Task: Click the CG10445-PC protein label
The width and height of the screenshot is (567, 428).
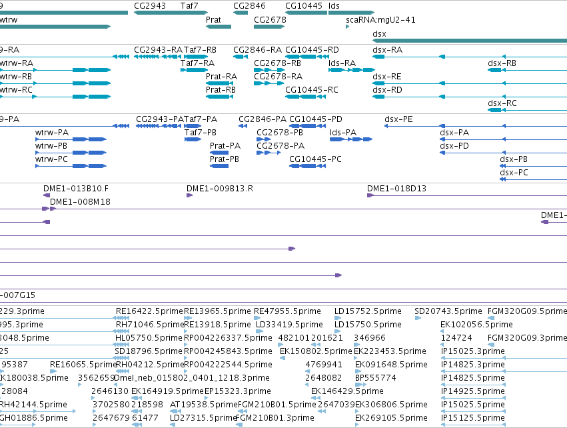Action: coord(315,159)
